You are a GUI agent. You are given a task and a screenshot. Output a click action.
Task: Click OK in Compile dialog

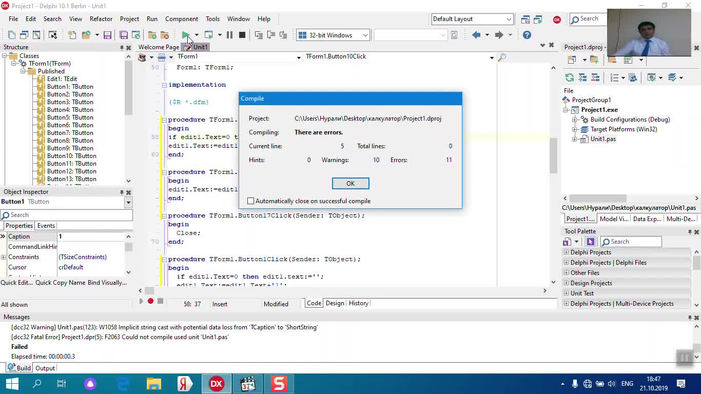(350, 184)
